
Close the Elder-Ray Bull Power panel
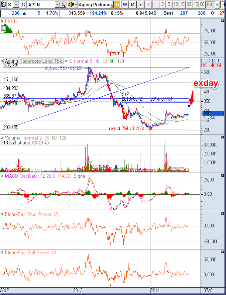pos(222,252)
